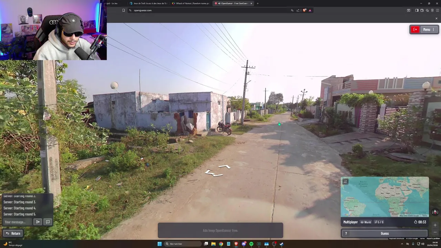Image resolution: width=441 pixels, height=248 pixels.
Task: Open the Brave wallet icon
Action: click(422, 10)
